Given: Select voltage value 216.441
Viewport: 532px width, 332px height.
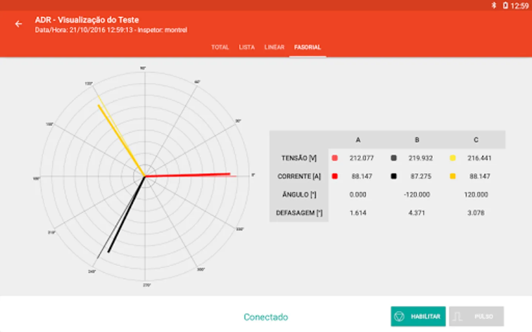Looking at the screenshot, I should [x=480, y=158].
